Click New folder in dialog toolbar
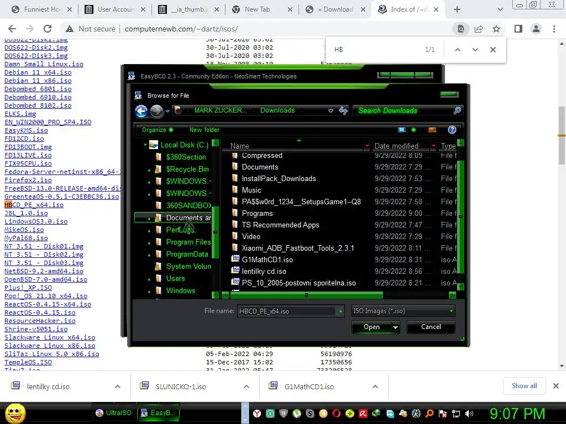566x424 pixels. 205,130
